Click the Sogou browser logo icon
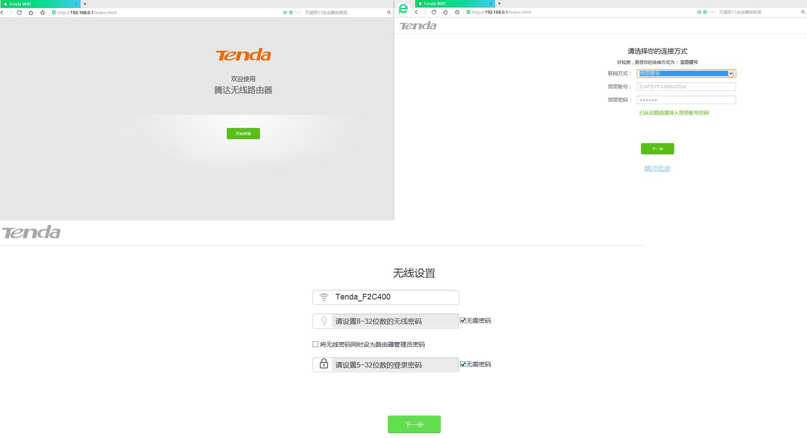Image resolution: width=807 pixels, height=438 pixels. click(x=402, y=7)
